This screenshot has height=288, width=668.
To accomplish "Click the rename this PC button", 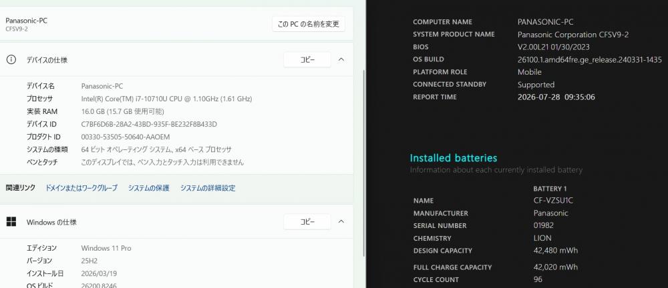I will [x=309, y=24].
